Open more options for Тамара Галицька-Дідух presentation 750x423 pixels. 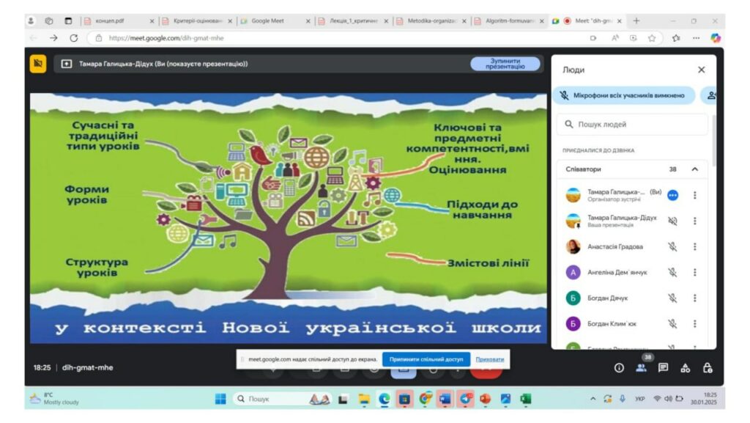695,221
